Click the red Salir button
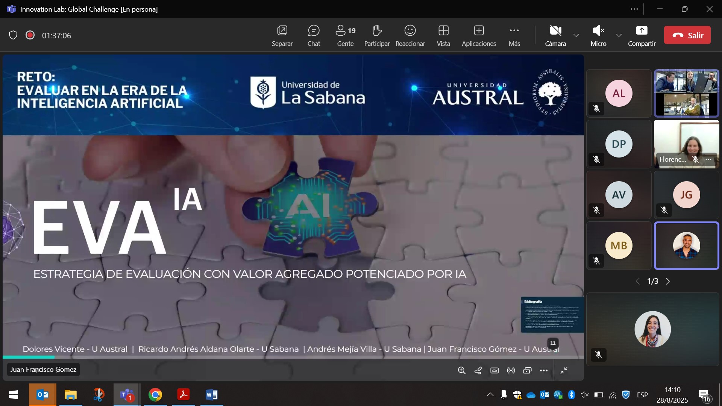This screenshot has height=406, width=722. 687,35
